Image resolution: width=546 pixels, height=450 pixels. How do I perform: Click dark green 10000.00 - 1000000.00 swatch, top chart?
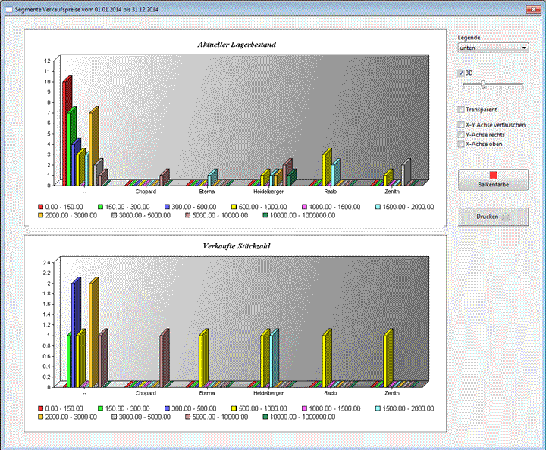[265, 216]
